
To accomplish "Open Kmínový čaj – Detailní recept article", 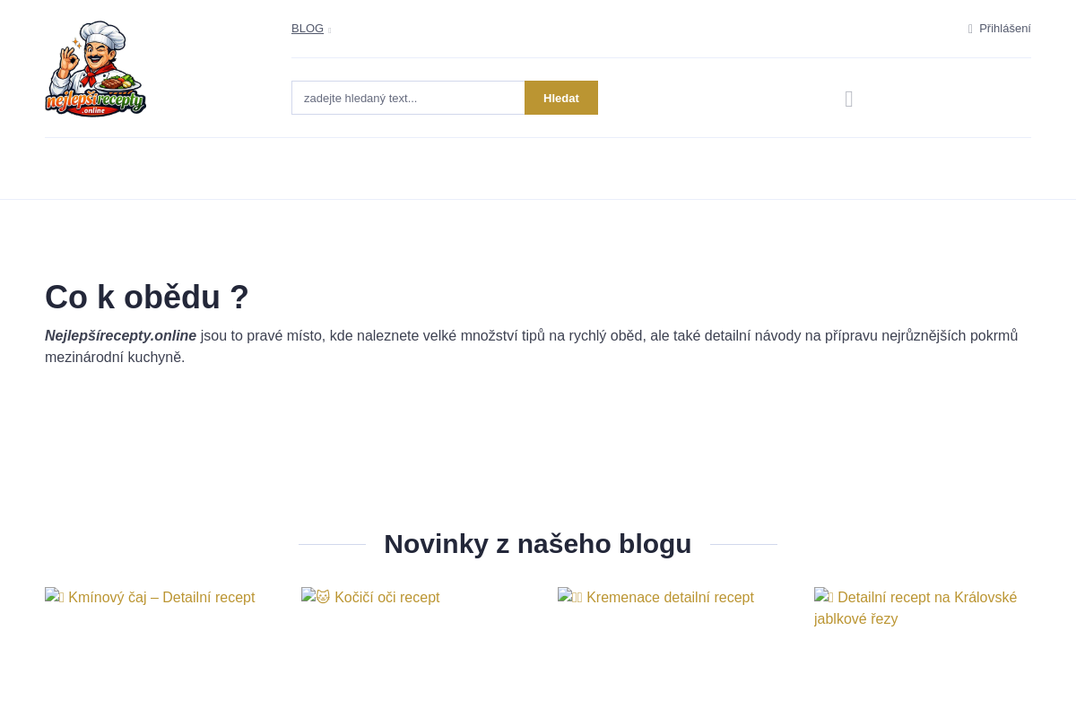I will [x=162, y=597].
